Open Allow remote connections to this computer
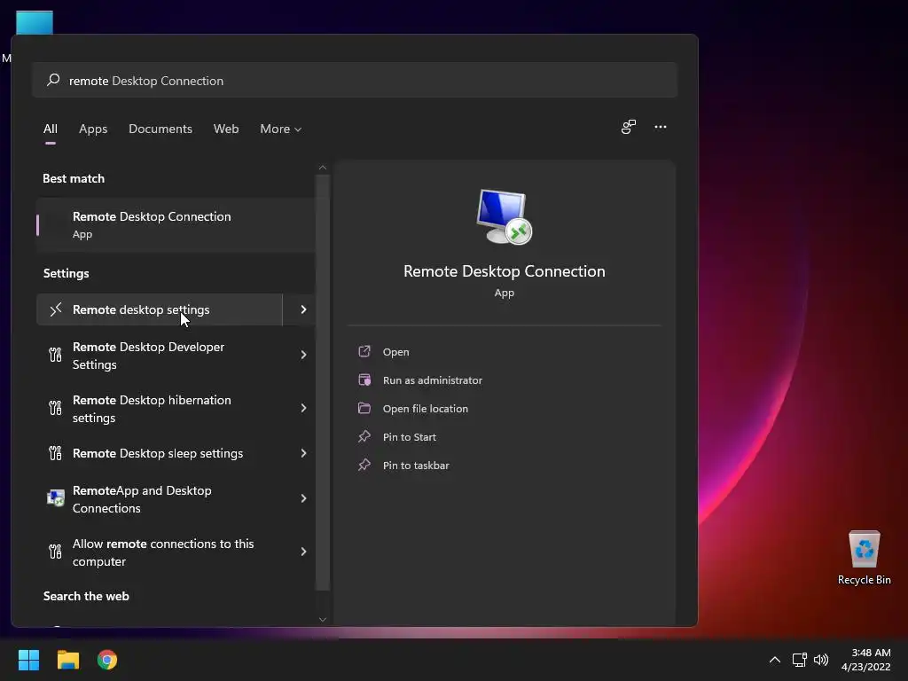This screenshot has height=681, width=908. (160, 552)
